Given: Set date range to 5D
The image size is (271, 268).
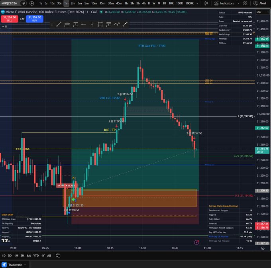Looking at the screenshot, I should [10, 256].
